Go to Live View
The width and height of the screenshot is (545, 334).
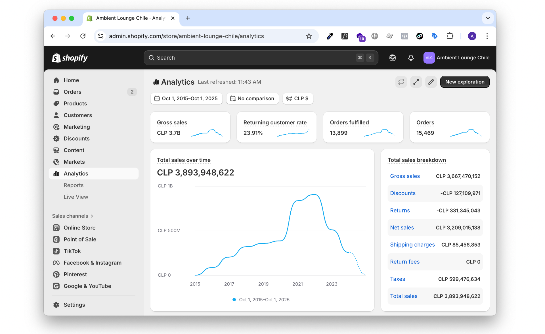[76, 197]
